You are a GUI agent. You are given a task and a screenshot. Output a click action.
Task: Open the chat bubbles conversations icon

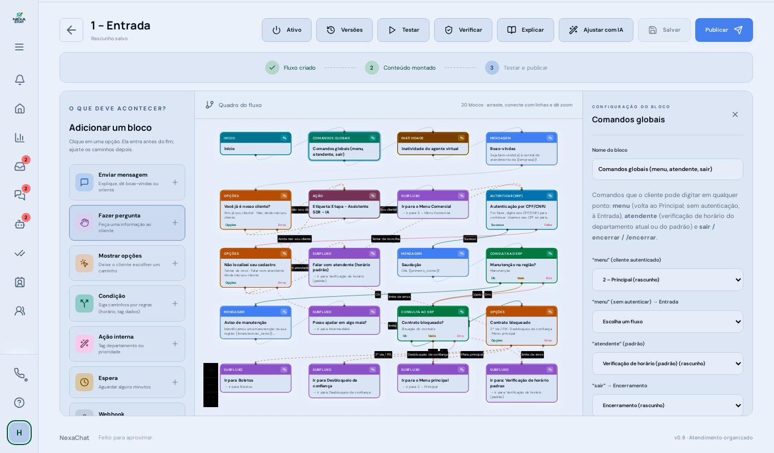(19, 195)
